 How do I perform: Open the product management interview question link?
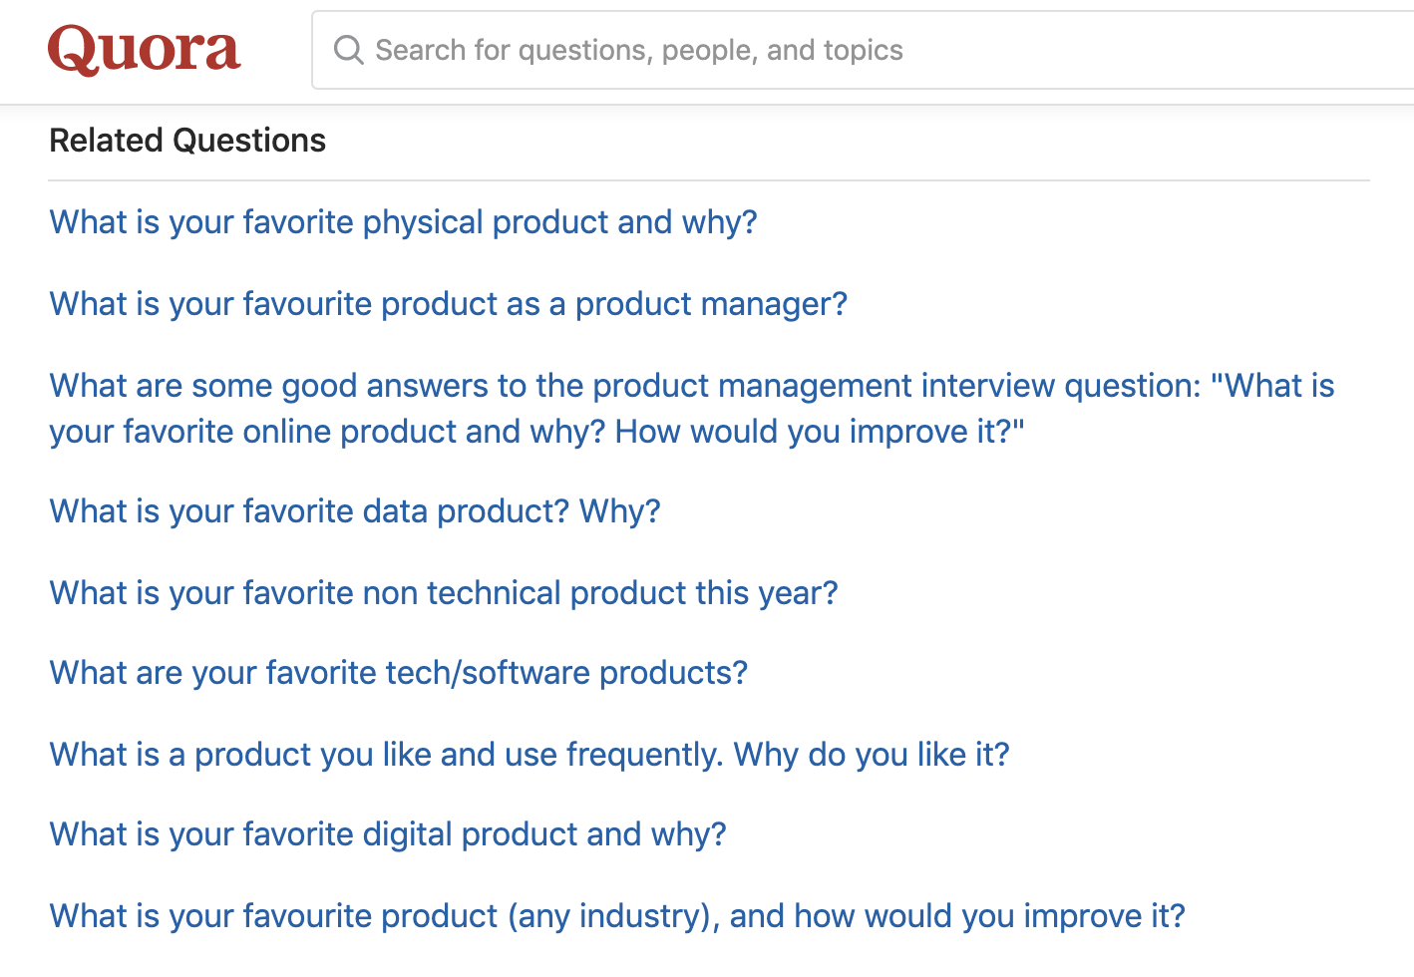point(691,386)
